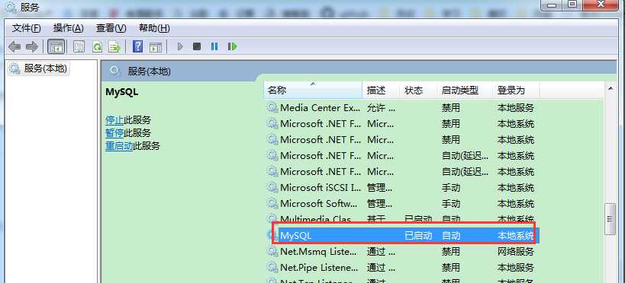Image resolution: width=625 pixels, height=283 pixels.
Task: Click the Export List toolbar icon
Action: 114,47
